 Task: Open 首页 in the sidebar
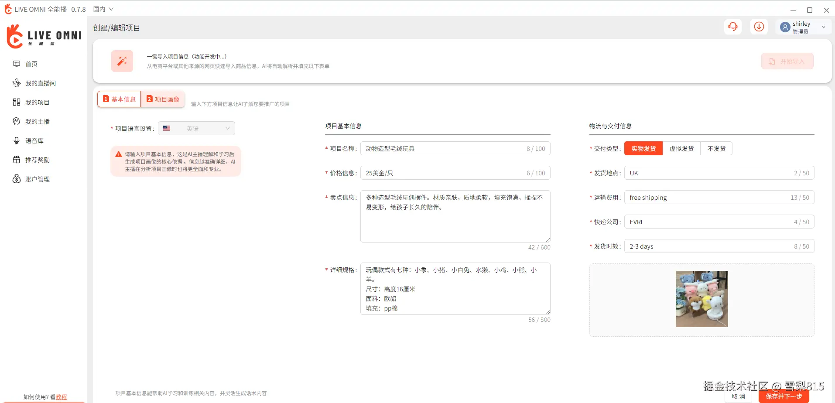[x=31, y=64]
